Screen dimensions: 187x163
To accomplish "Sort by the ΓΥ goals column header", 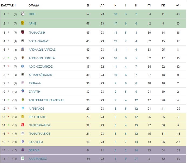I will click(x=149, y=5).
